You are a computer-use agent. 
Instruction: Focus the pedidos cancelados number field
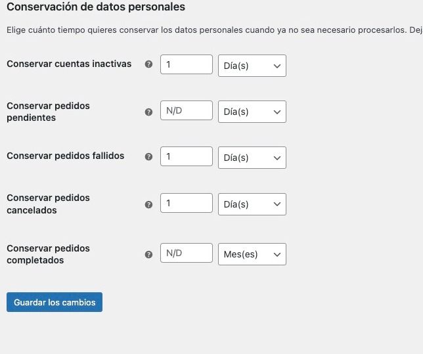187,203
